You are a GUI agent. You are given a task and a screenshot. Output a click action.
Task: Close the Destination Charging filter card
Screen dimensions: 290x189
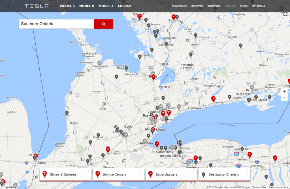tap(247, 171)
